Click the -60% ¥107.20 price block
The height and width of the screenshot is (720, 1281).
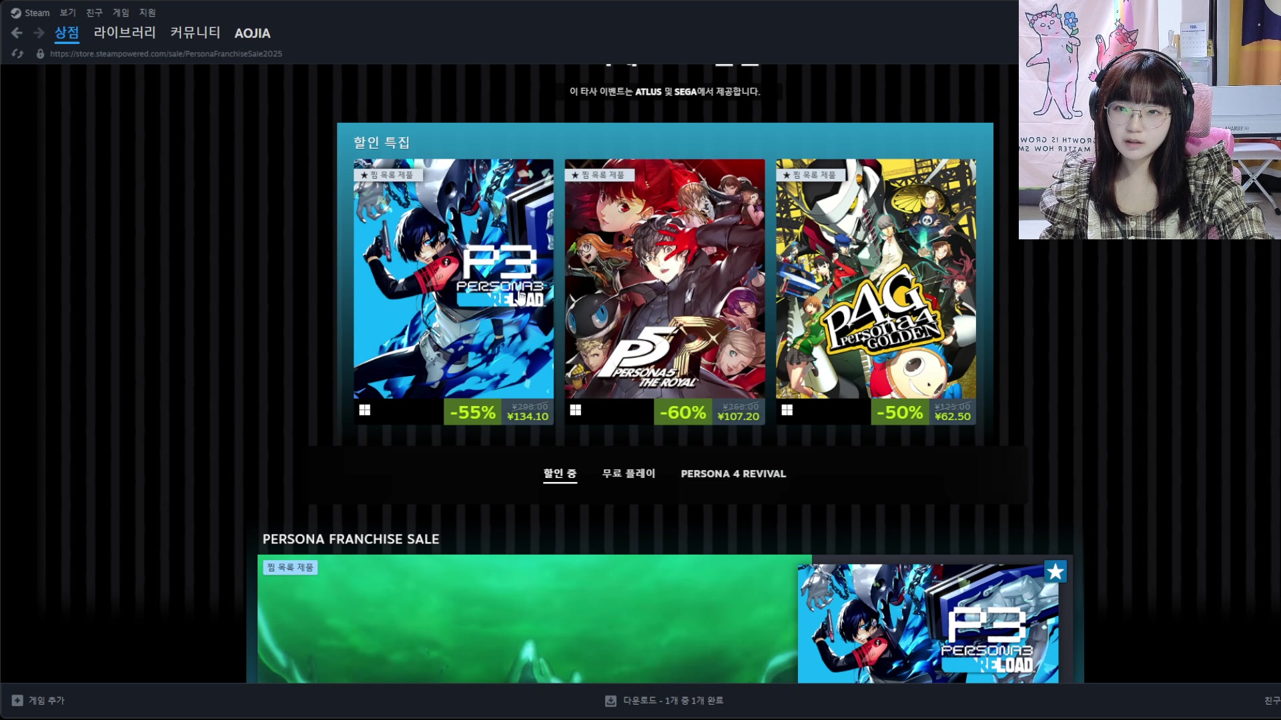(x=709, y=412)
